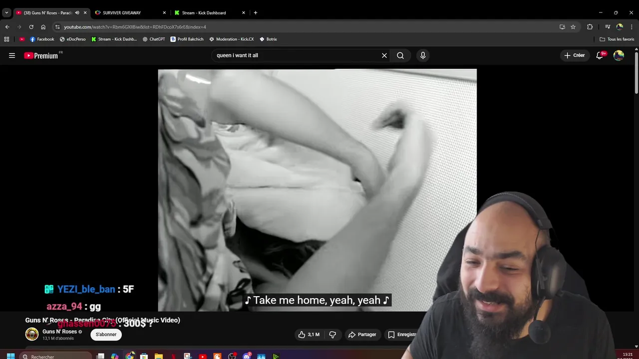Open Moderation - Kick.CX bookmark
The height and width of the screenshot is (359, 639).
pos(231,39)
